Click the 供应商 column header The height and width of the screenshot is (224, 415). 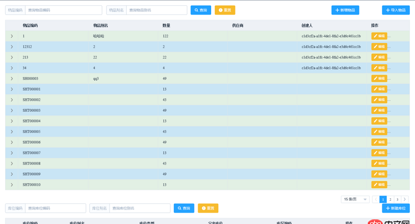point(238,25)
